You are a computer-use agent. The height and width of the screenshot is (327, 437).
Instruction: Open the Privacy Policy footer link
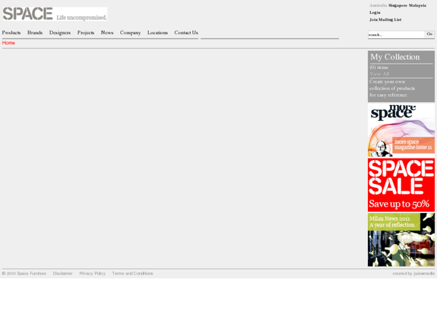click(x=92, y=274)
